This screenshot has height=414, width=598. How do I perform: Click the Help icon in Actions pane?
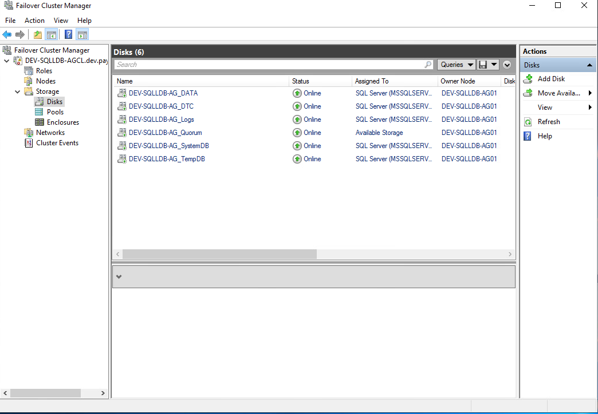(x=528, y=136)
